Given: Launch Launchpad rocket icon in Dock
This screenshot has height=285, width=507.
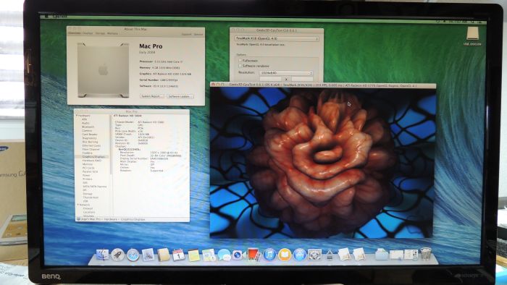Looking at the screenshot, I should coord(117,255).
